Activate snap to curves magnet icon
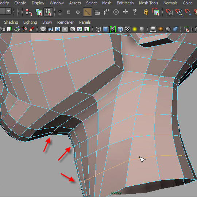Screen dimensions: 197x197 (x=179, y=12)
